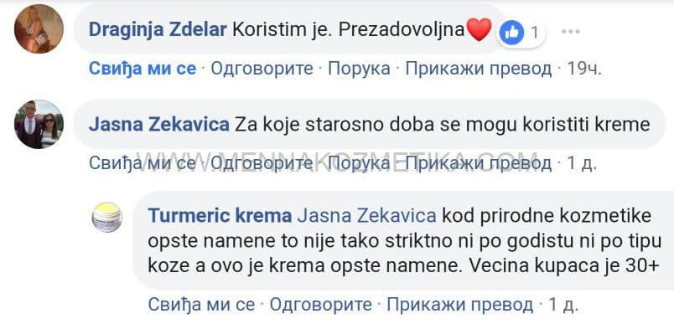Show translation of Turmeric krema reply
Screen dimensions: 674x324
[x=460, y=305]
